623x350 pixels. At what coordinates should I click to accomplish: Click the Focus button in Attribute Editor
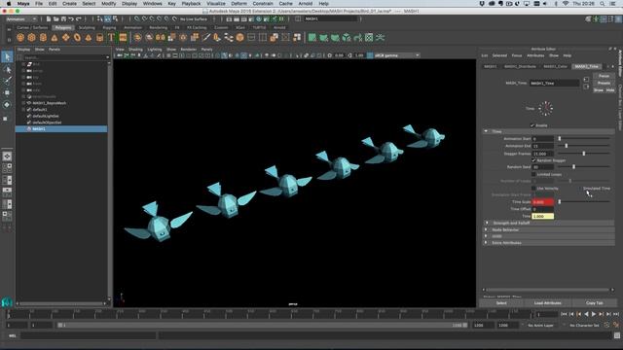click(604, 76)
